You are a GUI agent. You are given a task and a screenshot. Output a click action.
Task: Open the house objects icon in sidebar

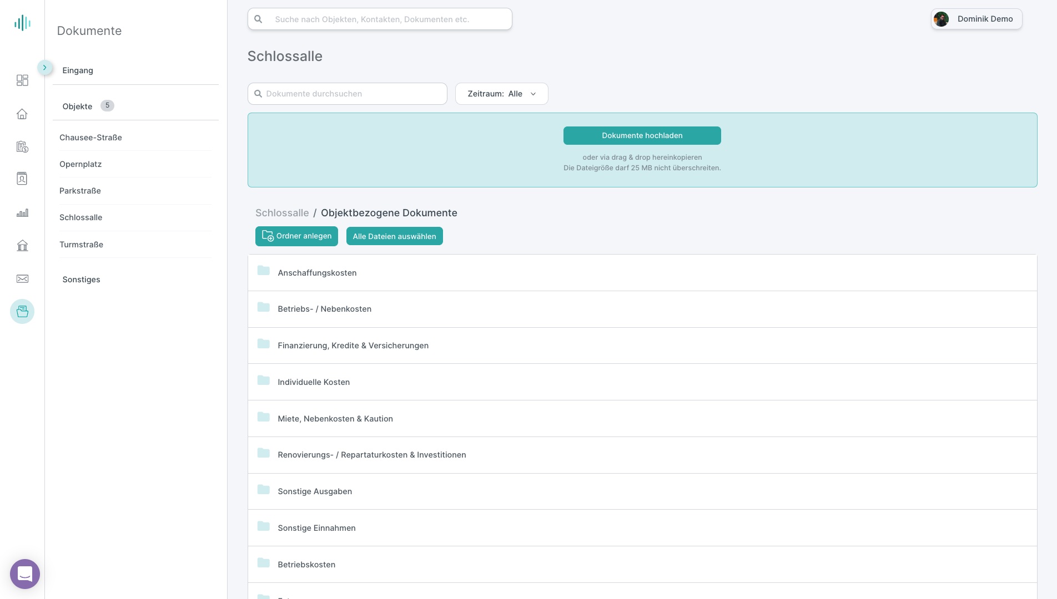22,114
